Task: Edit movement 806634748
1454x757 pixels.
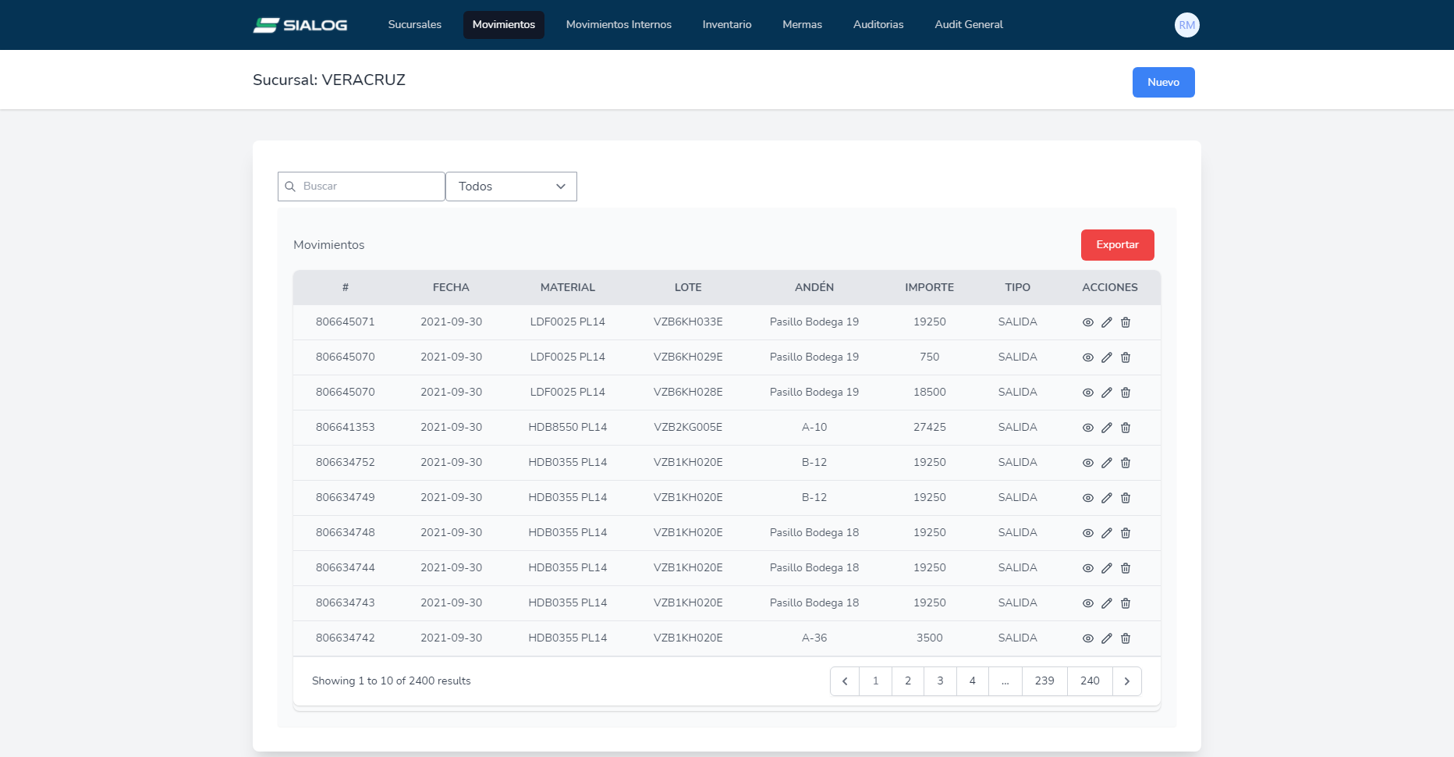Action: [x=1107, y=533]
